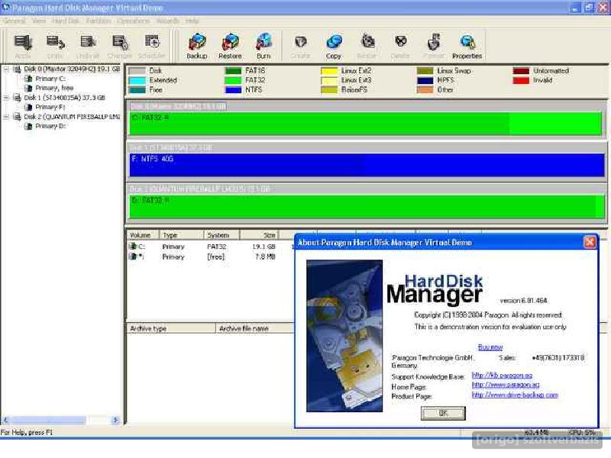Screen dimensions: 611x458
Task: Click the NTFS legend color swatch
Action: [234, 89]
